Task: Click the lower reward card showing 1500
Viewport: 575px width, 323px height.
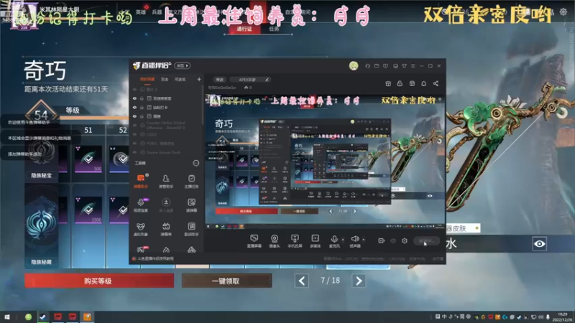Action: click(88, 210)
